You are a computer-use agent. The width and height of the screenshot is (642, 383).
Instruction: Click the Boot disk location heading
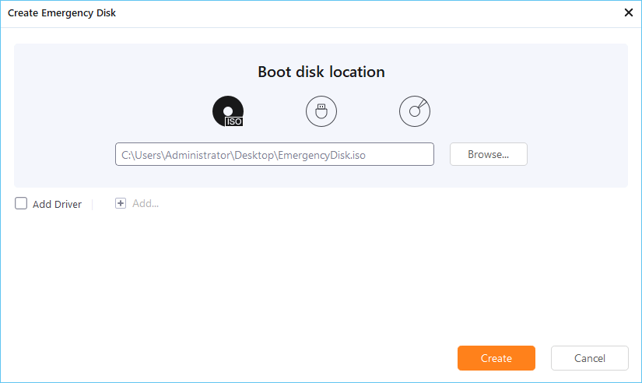pyautogui.click(x=321, y=72)
